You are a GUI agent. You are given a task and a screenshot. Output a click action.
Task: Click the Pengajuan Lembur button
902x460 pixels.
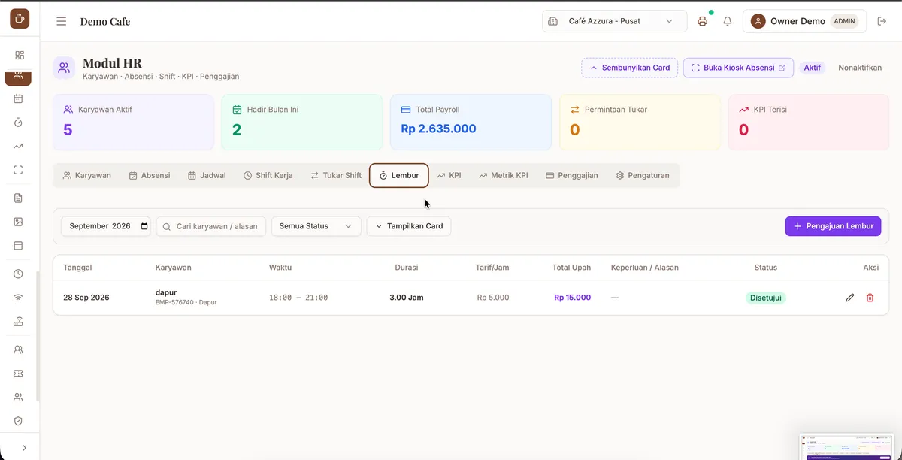834,226
